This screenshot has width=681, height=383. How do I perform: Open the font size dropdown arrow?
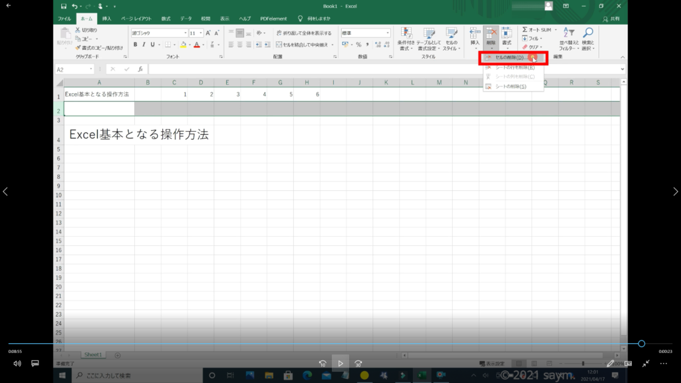coord(201,33)
